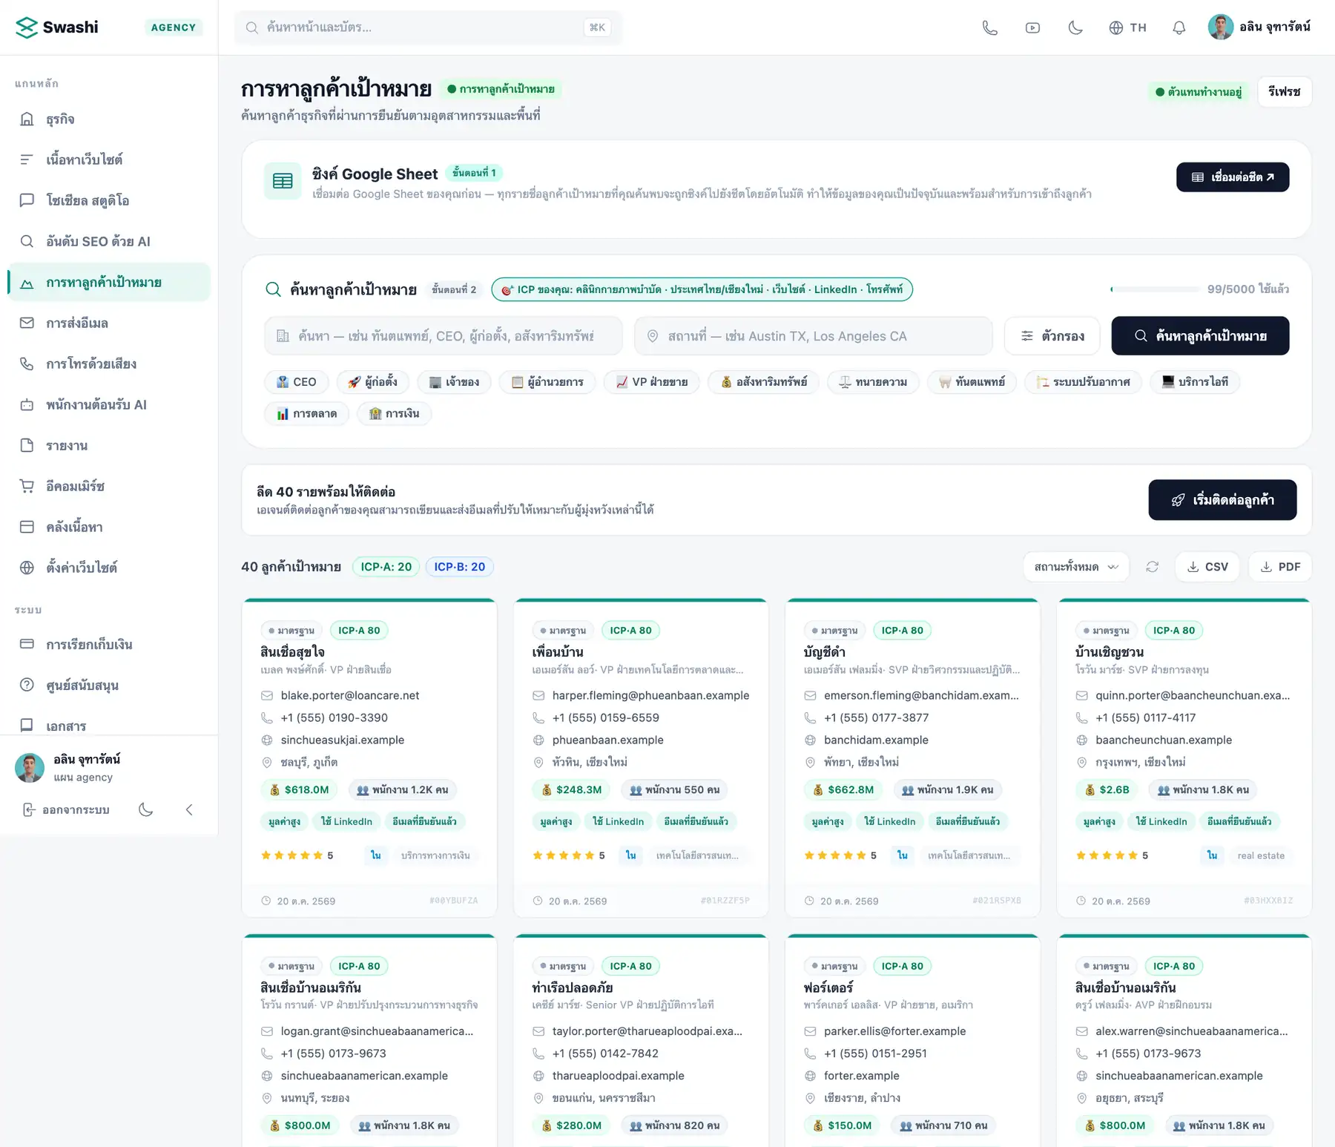
Task: Click ออกจากระบบ to log out
Action: (66, 809)
